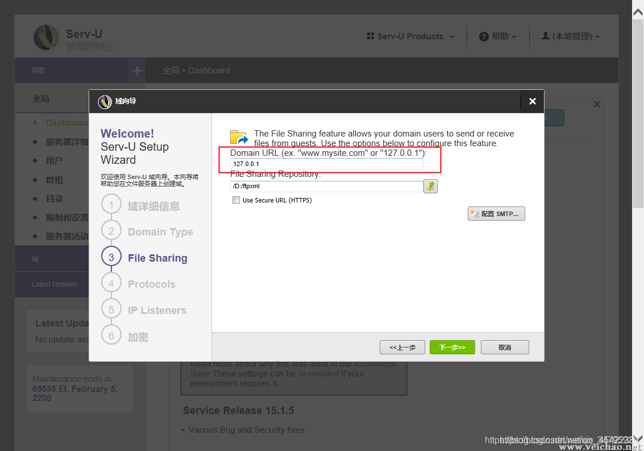Screen dimensions: 644x451
Task: Expand the 域 section in sidebar
Action: (x=52, y=259)
